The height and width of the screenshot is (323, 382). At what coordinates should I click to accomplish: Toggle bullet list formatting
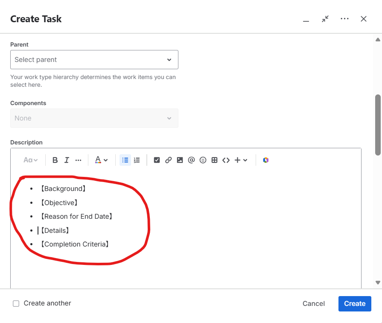125,160
